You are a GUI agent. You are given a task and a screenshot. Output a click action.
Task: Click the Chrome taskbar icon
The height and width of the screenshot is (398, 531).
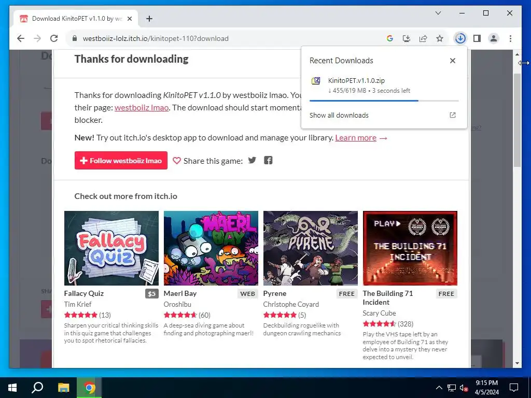click(x=89, y=387)
